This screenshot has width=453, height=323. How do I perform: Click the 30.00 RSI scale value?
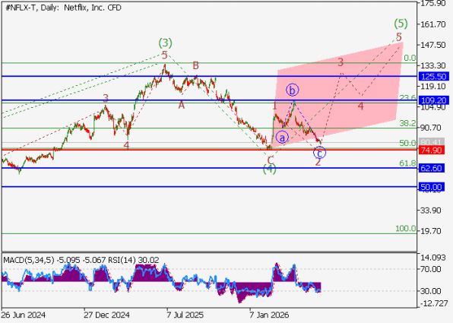pyautogui.click(x=430, y=291)
